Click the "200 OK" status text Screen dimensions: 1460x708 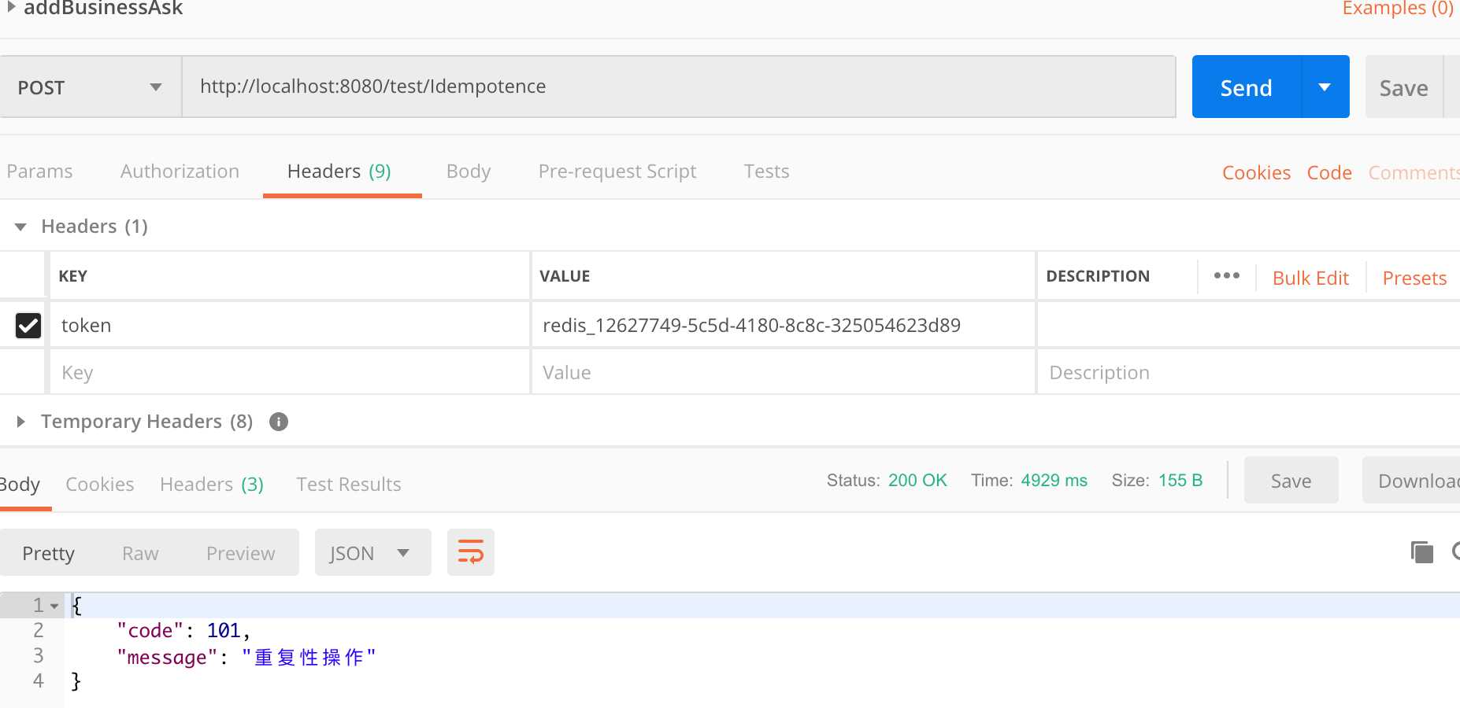pos(917,481)
